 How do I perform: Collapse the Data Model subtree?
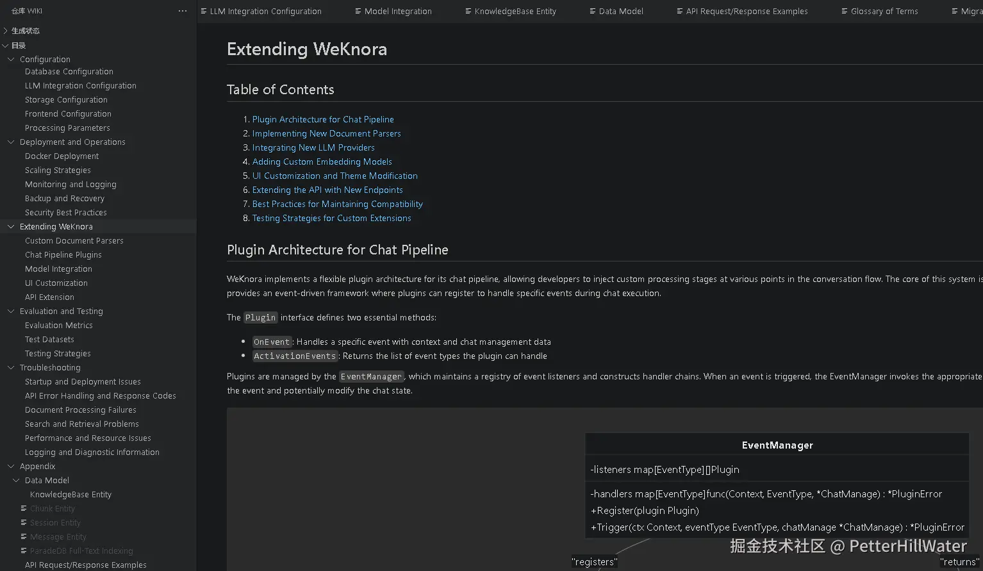tap(16, 481)
